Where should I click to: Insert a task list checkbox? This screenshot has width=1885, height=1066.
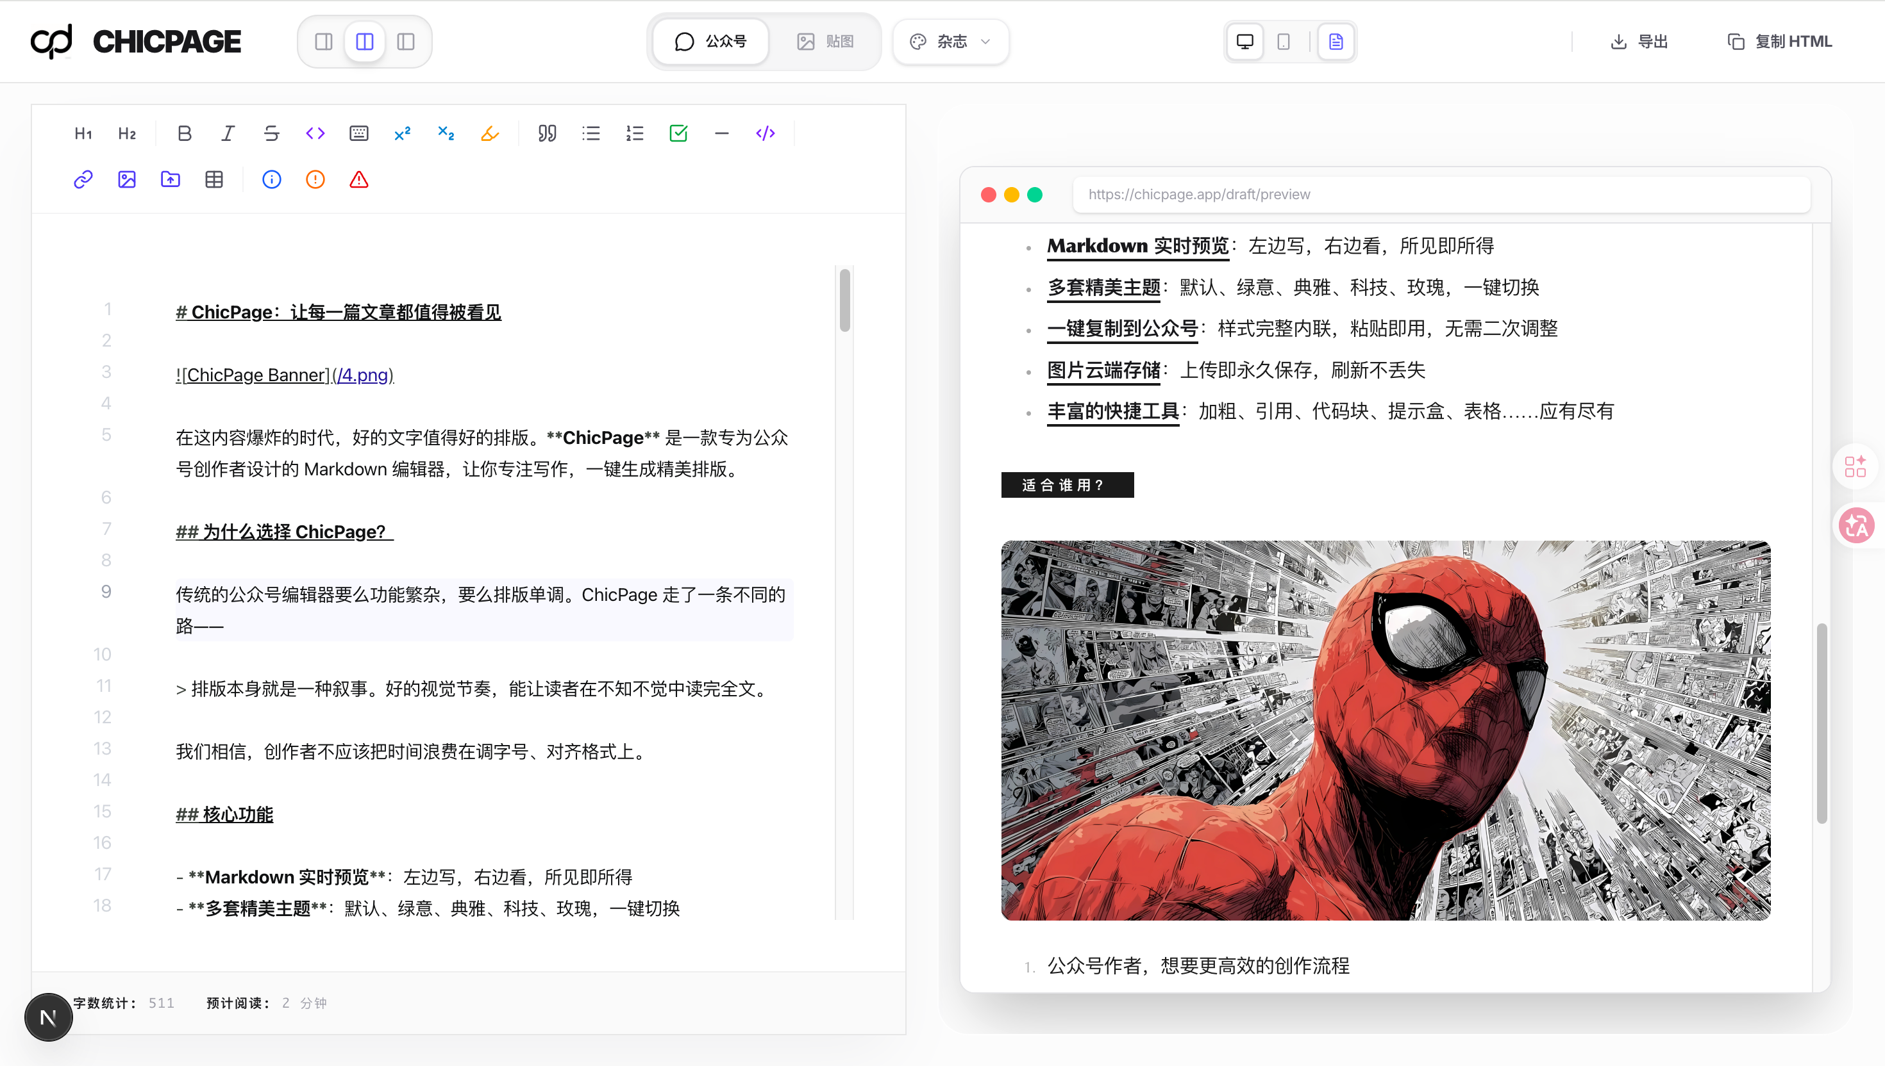pos(678,133)
